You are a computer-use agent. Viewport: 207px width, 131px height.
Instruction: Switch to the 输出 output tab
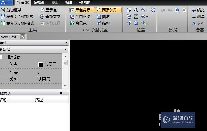point(69,3)
